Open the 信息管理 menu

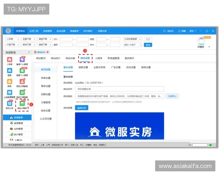pos(47,31)
